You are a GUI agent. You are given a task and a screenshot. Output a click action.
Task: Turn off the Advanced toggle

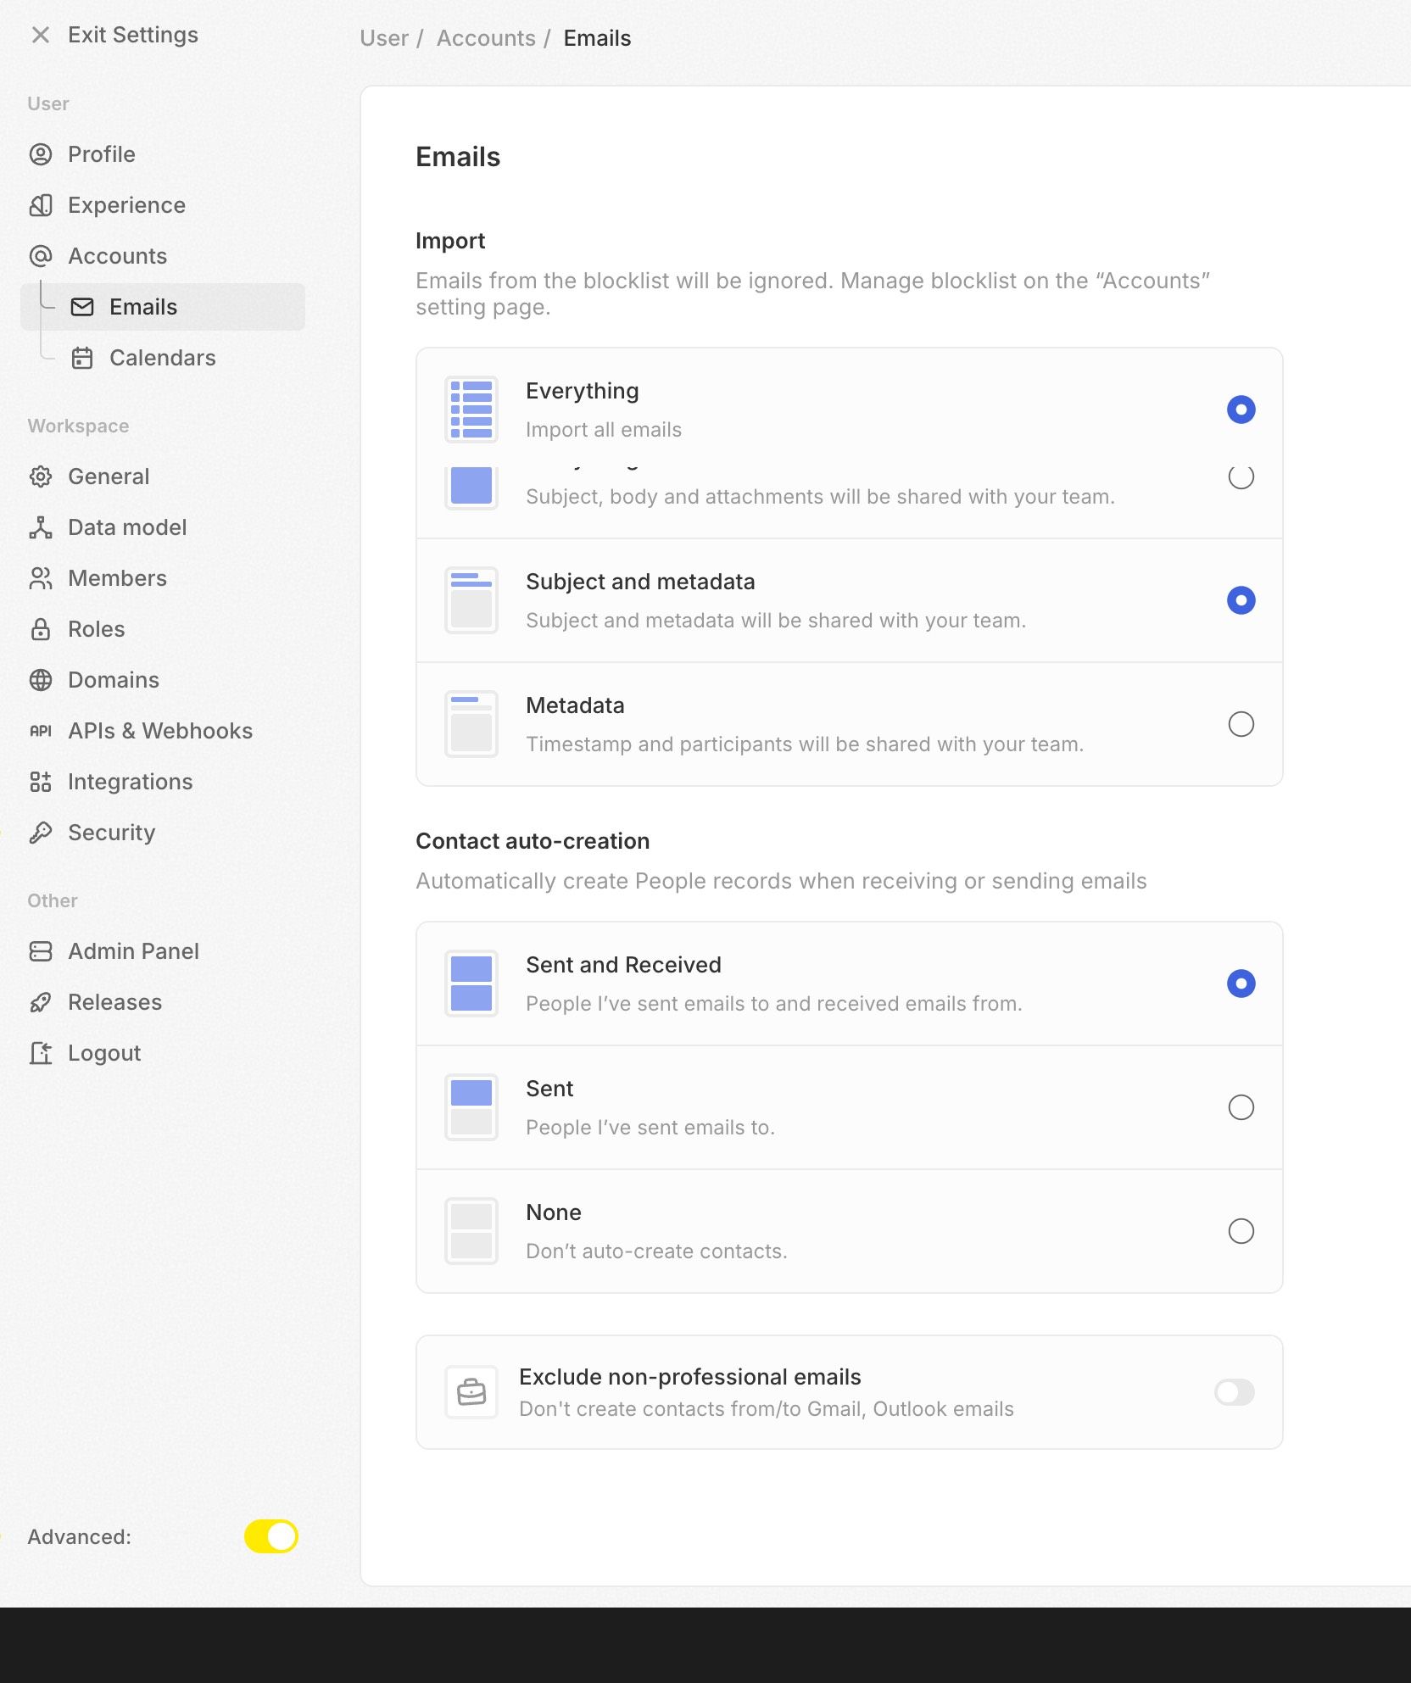(270, 1536)
